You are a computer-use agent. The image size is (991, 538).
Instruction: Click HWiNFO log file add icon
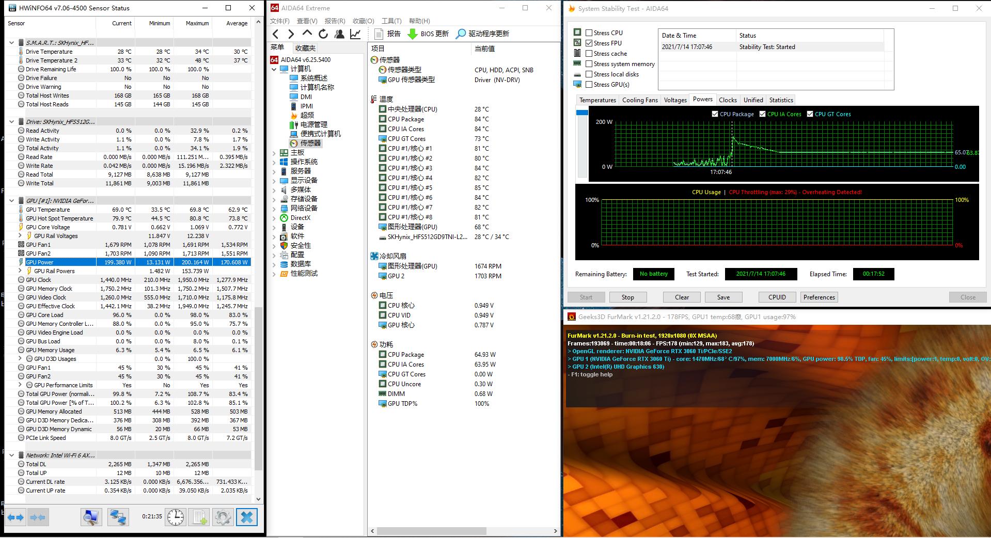coord(199,517)
